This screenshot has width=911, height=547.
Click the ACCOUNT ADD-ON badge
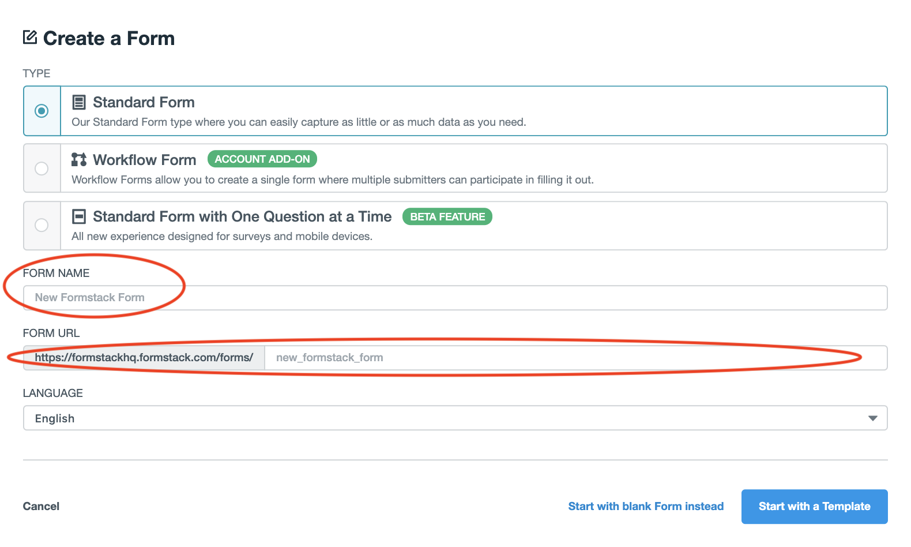coord(262,159)
